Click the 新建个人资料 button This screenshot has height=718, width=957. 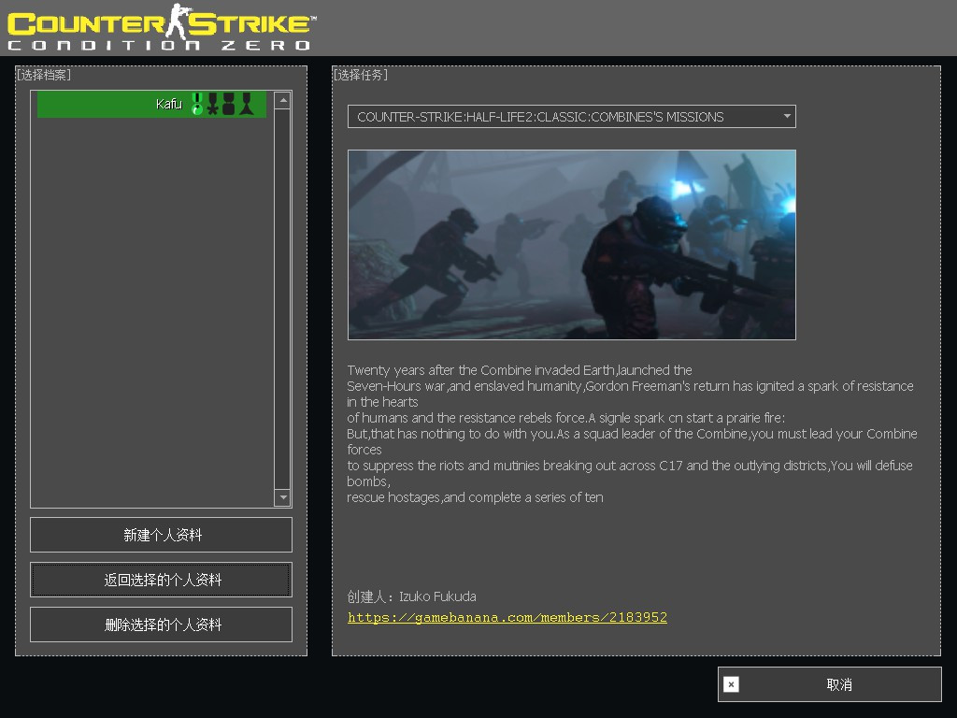161,535
